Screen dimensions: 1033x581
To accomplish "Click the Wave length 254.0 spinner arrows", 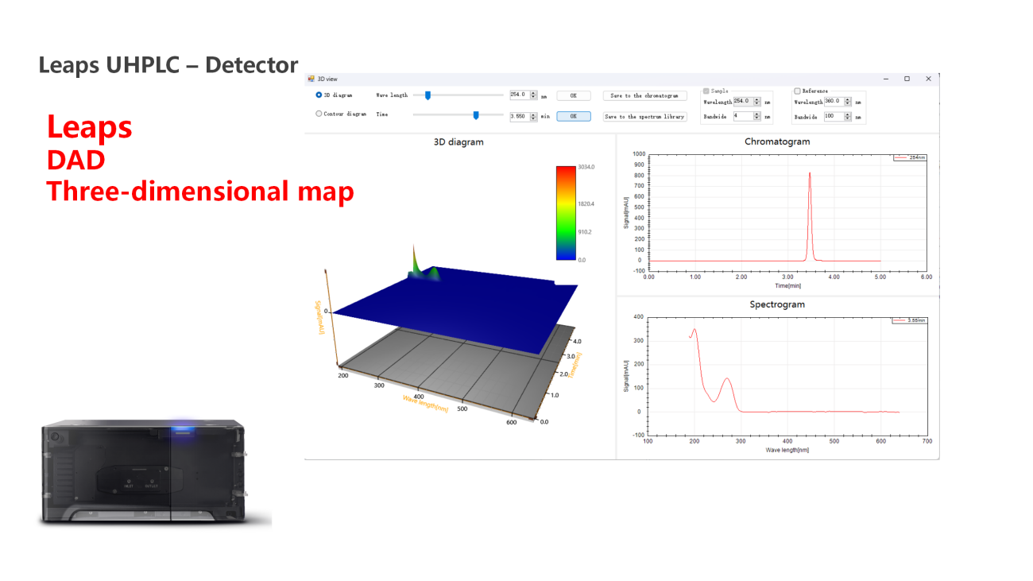I will (534, 95).
